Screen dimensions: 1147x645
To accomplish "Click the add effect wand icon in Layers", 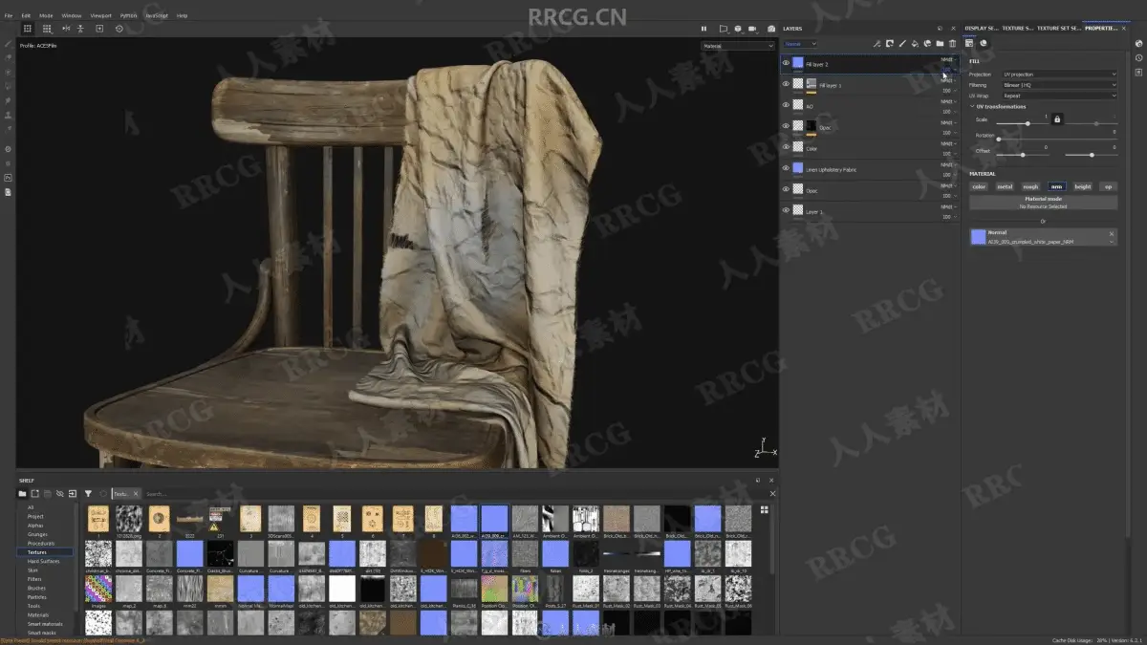I will 877,44.
